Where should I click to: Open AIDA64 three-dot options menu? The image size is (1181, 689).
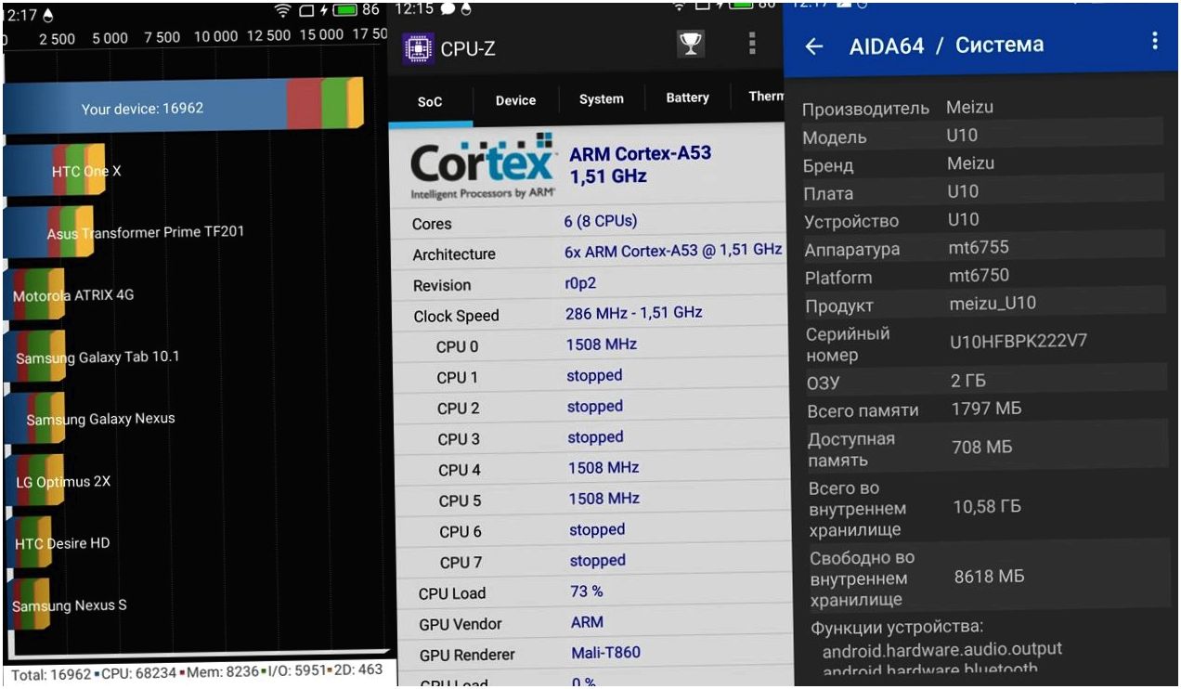(1155, 41)
